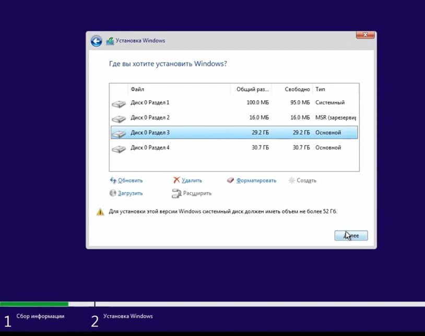Click the Расширить link
The height and width of the screenshot is (336, 425).
pyautogui.click(x=197, y=194)
